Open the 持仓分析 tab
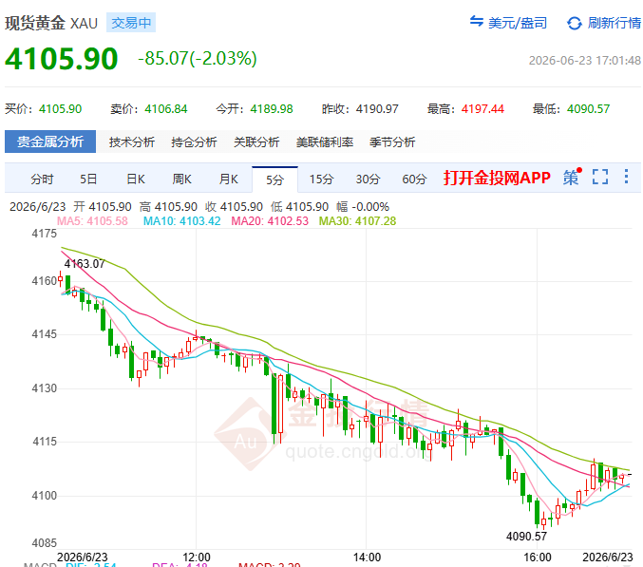 pyautogui.click(x=194, y=142)
